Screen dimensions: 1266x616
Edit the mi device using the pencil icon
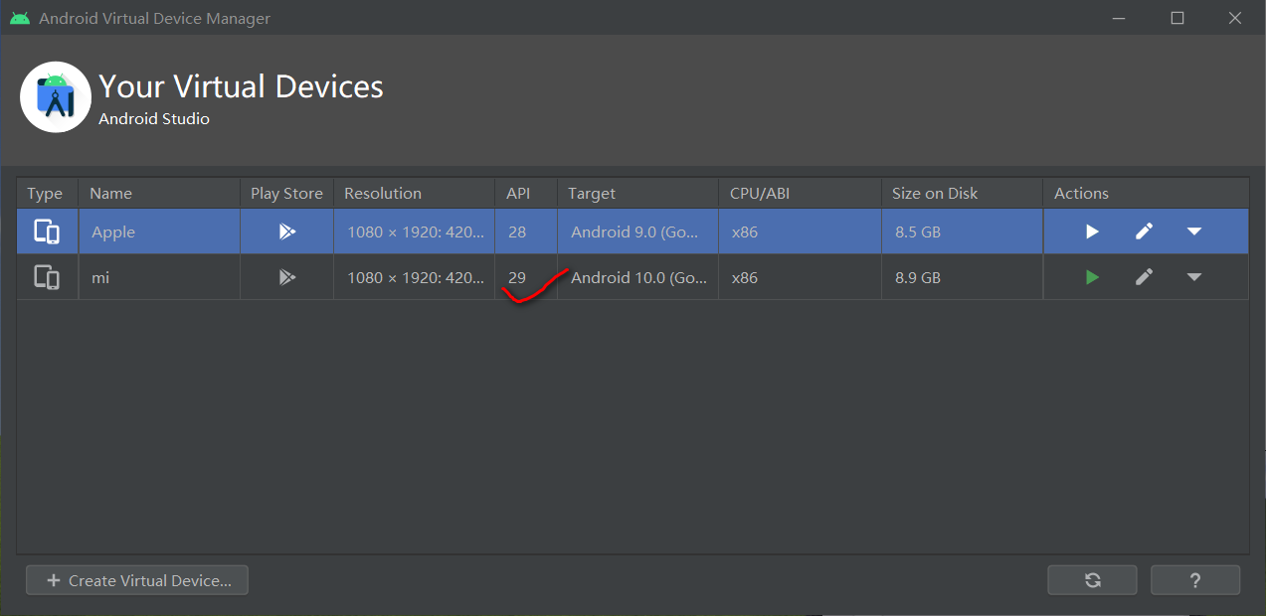tap(1143, 277)
